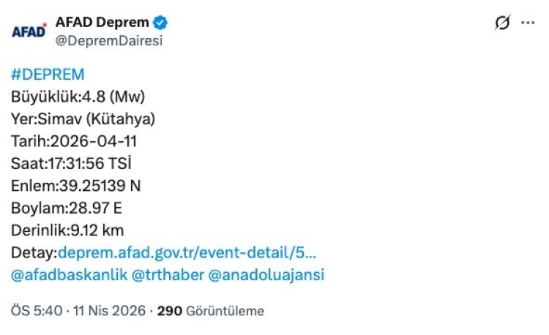Open the AFAD profile avatar
This screenshot has height=335, width=549.
pos(29,31)
